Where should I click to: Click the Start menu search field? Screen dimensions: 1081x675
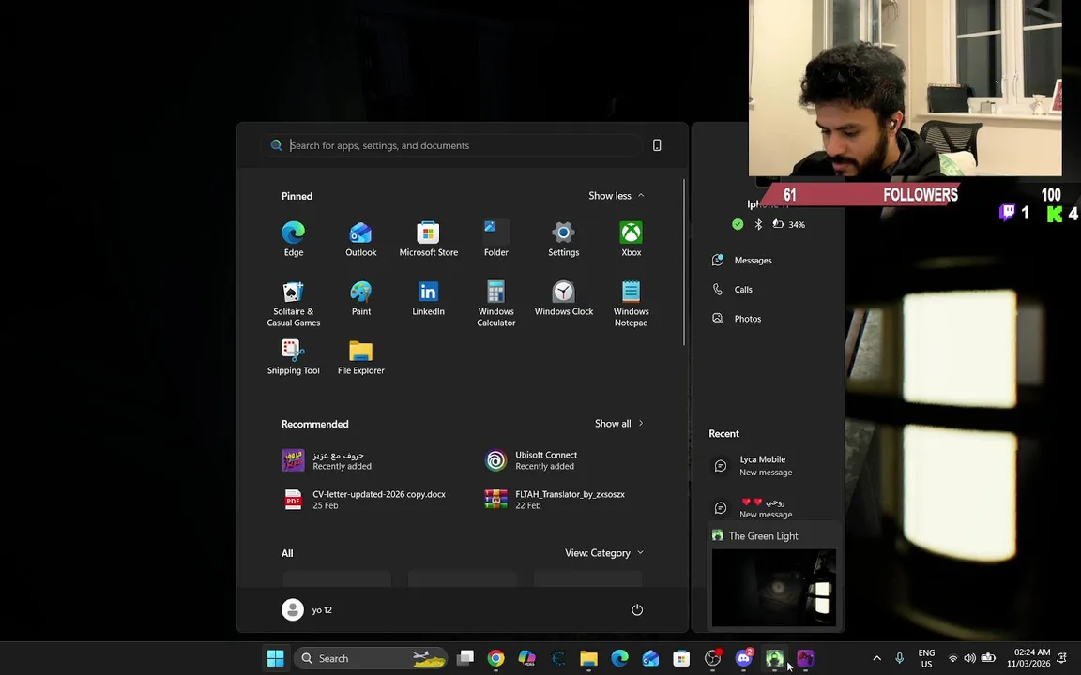[451, 145]
